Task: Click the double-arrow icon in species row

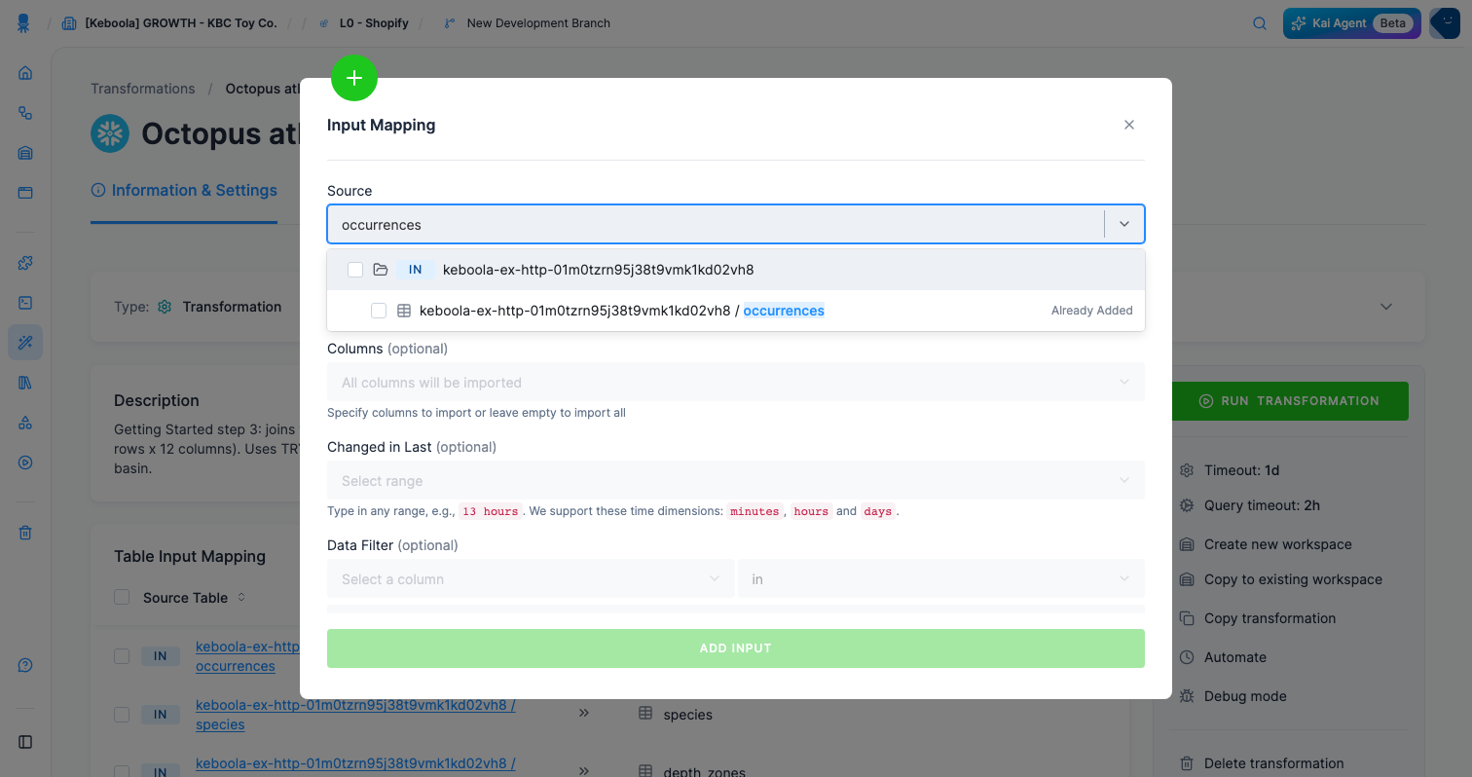Action: tap(584, 714)
